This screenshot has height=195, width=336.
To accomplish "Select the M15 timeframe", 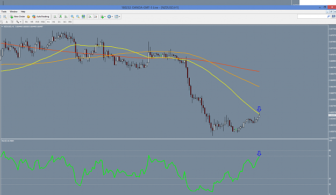I will [37, 21].
